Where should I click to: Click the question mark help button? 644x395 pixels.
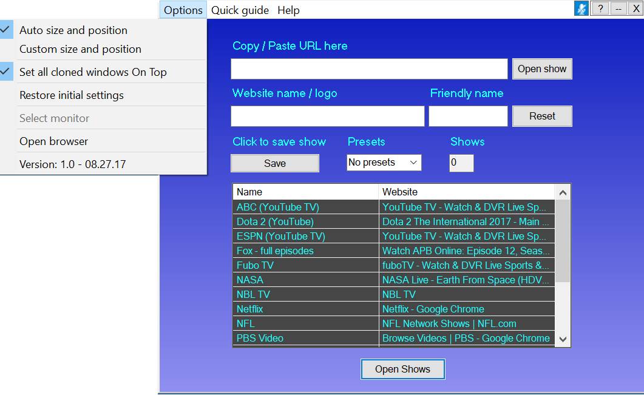click(600, 8)
